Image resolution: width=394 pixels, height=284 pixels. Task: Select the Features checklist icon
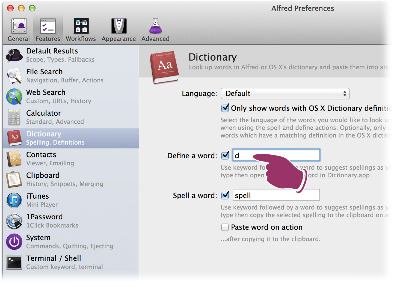(48, 26)
